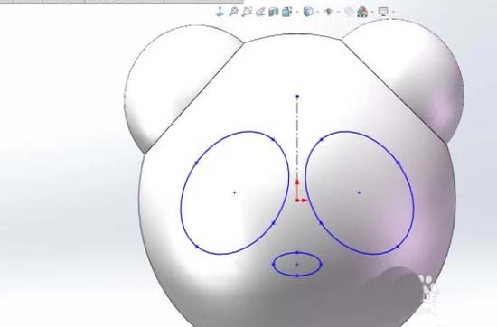Open the Edit Appearance tool
Image resolution: width=497 pixels, height=327 pixels.
tap(349, 12)
